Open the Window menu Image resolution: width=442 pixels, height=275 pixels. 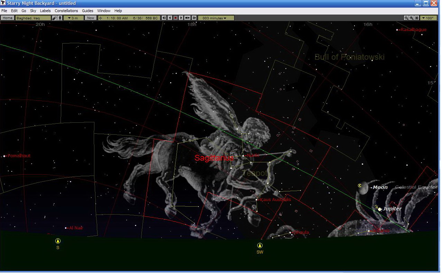pyautogui.click(x=104, y=11)
